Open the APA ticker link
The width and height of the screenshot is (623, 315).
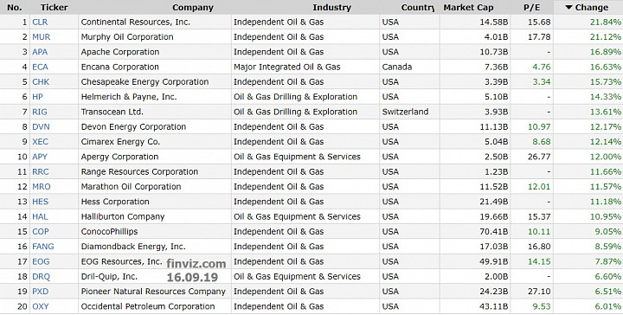coord(40,52)
